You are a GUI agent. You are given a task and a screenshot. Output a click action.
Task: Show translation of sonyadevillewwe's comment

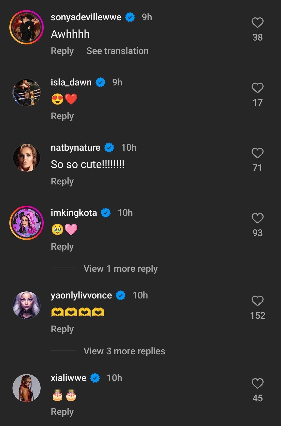pyautogui.click(x=117, y=51)
